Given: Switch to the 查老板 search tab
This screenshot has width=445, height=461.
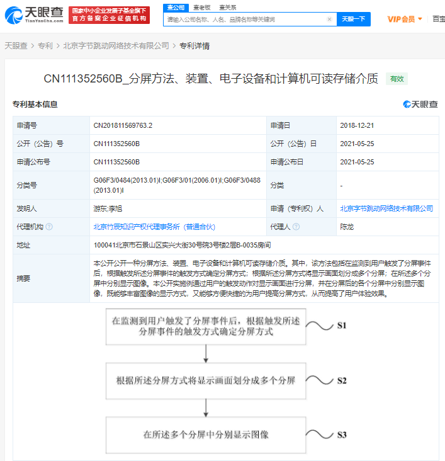Looking at the screenshot, I should [x=201, y=7].
